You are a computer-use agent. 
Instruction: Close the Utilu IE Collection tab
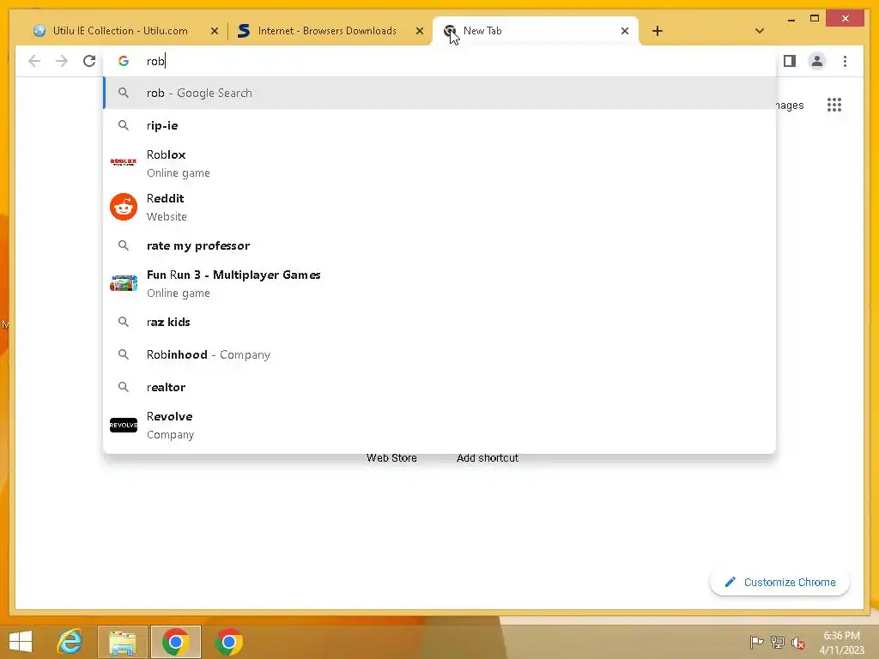[x=214, y=31]
